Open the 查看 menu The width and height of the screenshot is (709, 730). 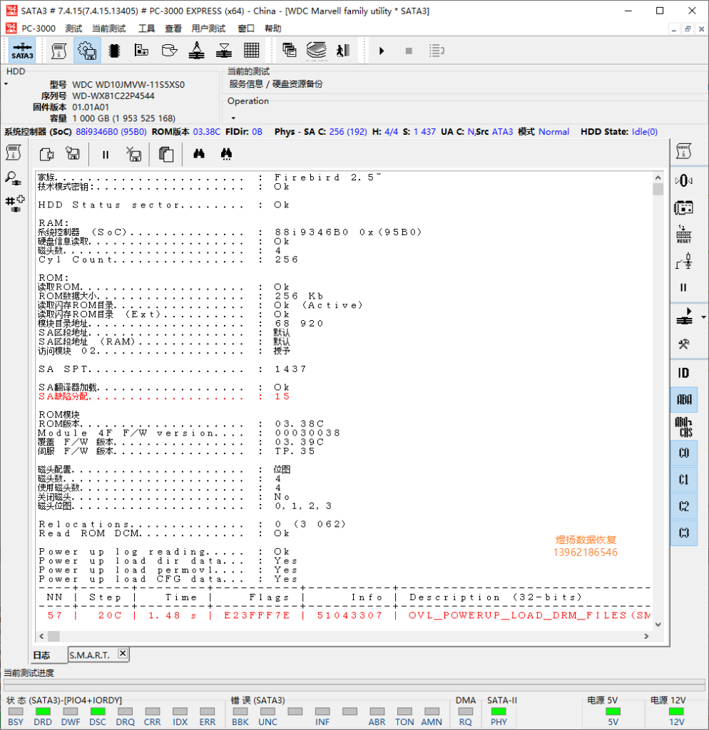173,29
